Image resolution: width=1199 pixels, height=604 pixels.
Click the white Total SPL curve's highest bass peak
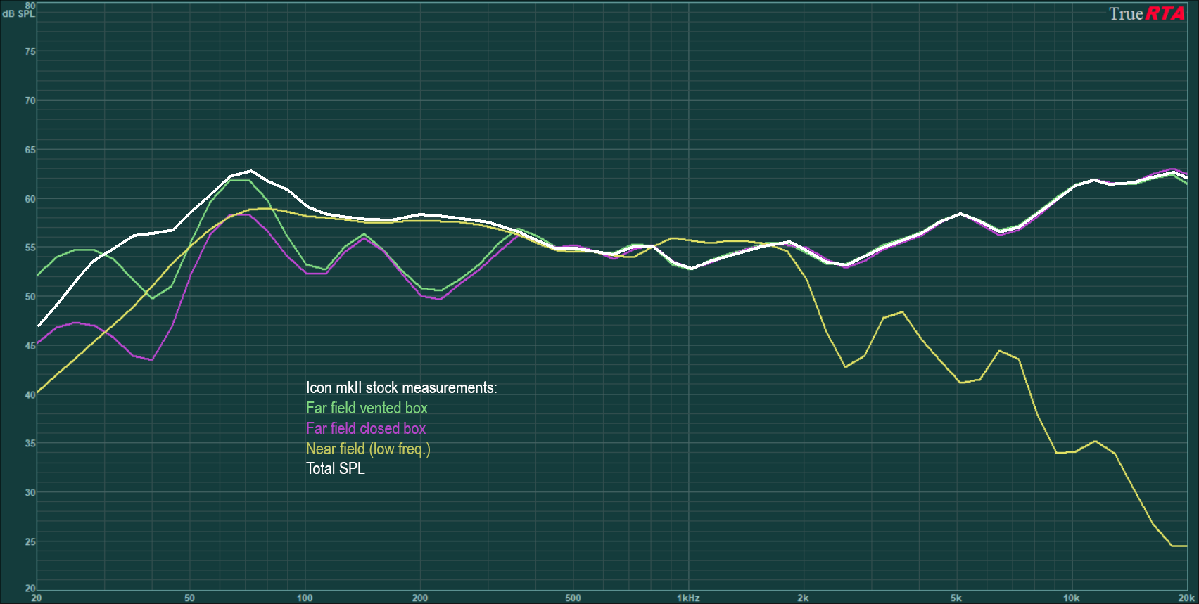coord(250,171)
